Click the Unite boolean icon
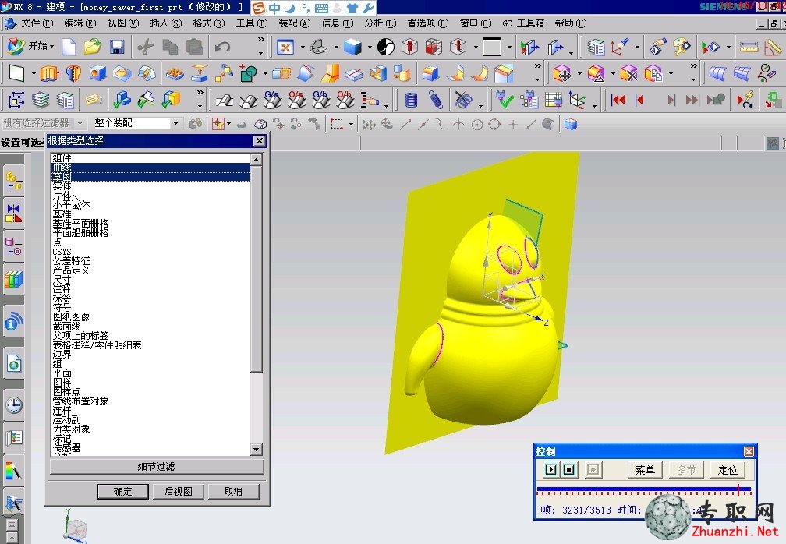This screenshot has height=544, width=786. [248, 73]
